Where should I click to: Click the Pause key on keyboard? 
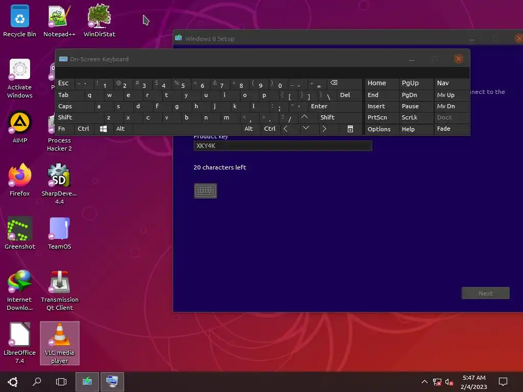(416, 106)
